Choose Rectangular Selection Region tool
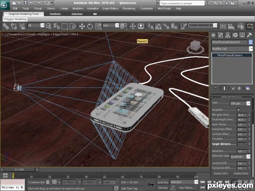 coord(65,26)
